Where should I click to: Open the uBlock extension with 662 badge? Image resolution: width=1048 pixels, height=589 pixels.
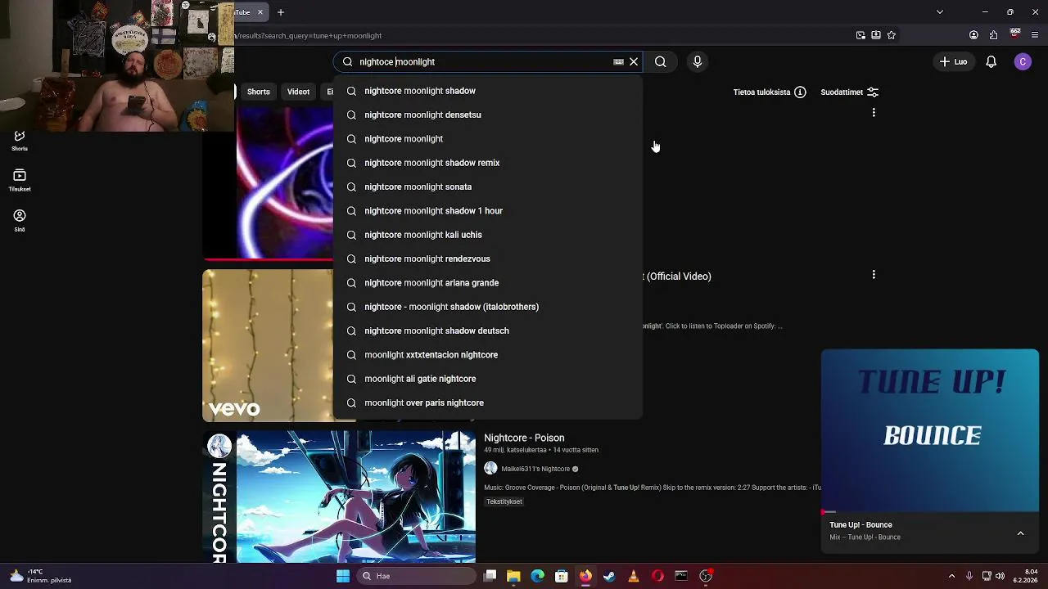[x=1015, y=34]
